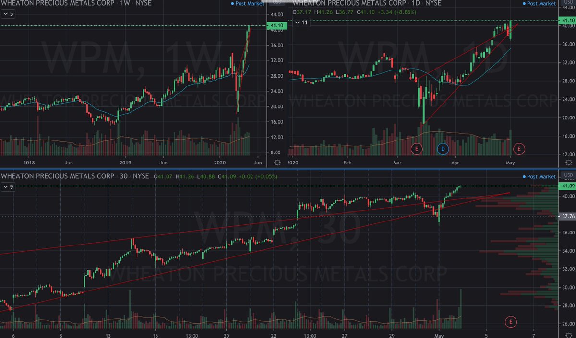Click the Feb label on daily time axis
This screenshot has height=338, width=576.
348,163
